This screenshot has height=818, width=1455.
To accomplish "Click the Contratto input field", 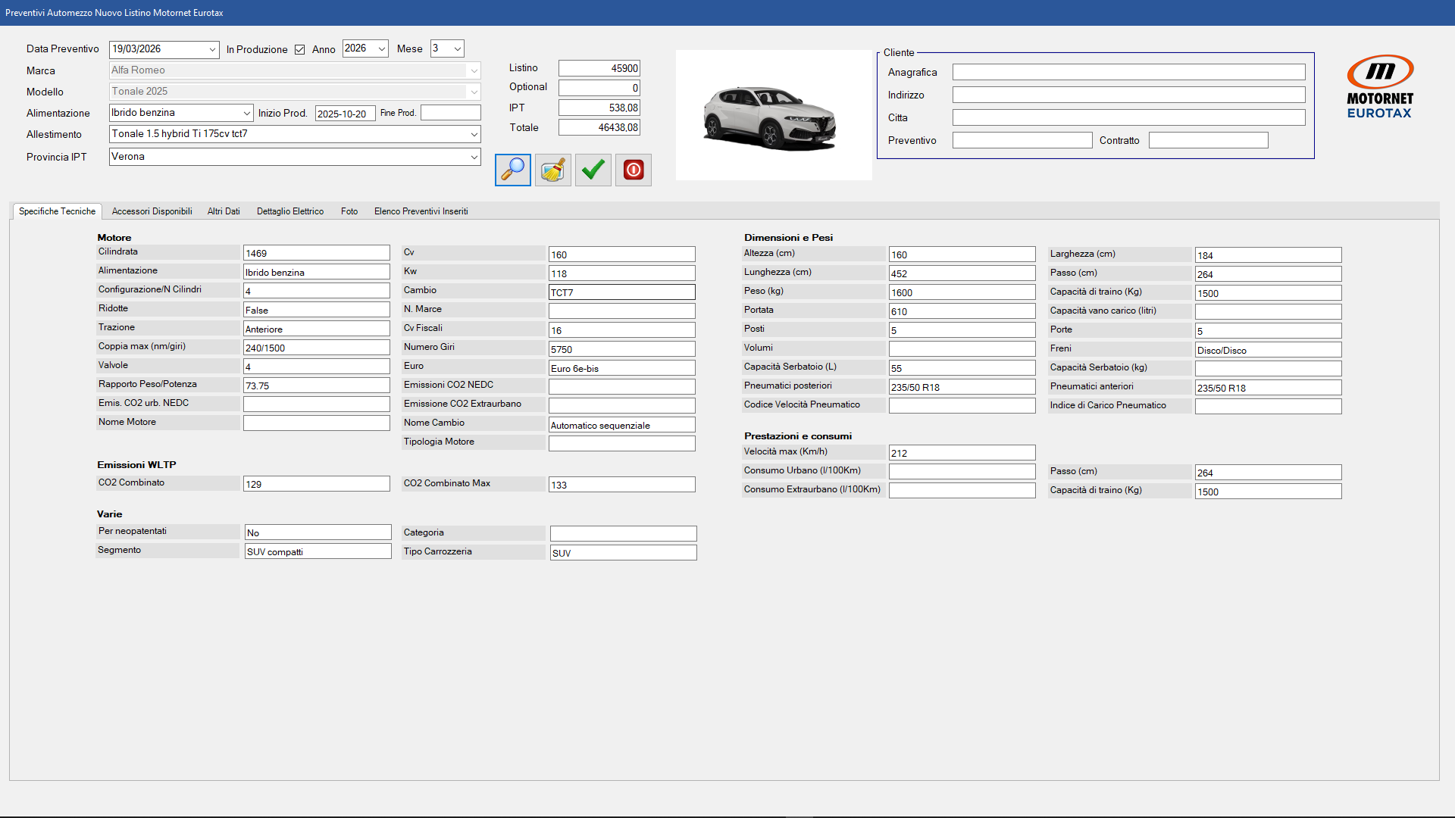I will (1208, 141).
